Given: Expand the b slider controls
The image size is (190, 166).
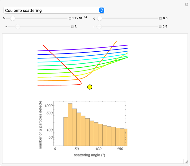Looking at the screenshot, I should (70, 19).
